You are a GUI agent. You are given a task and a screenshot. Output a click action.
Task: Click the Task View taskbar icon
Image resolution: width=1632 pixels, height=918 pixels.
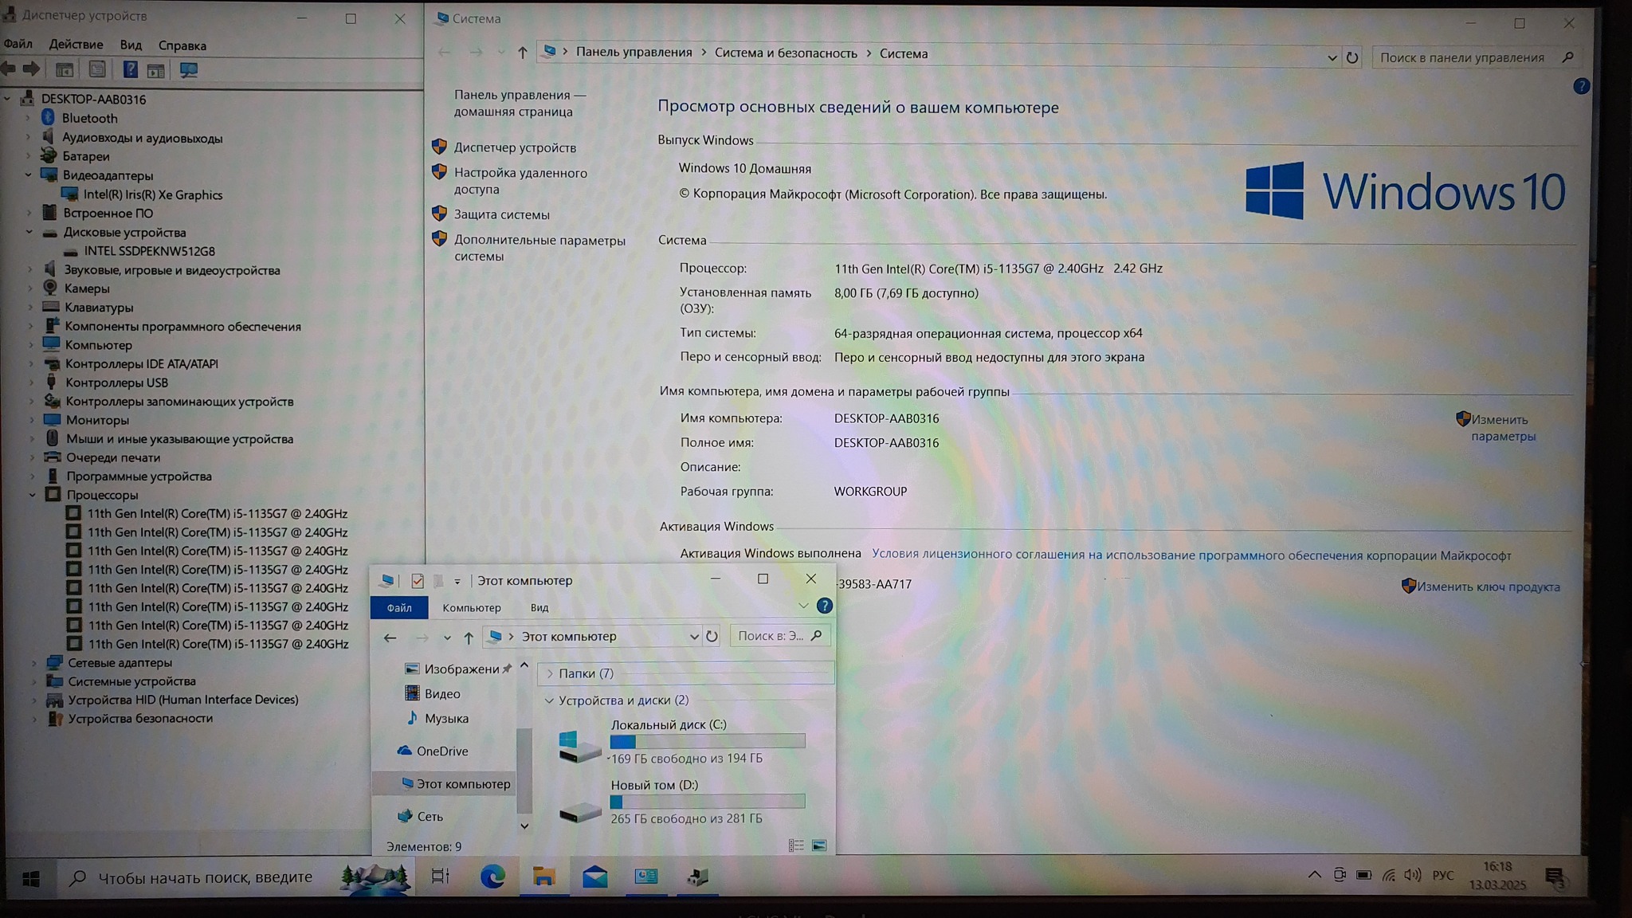point(440,877)
